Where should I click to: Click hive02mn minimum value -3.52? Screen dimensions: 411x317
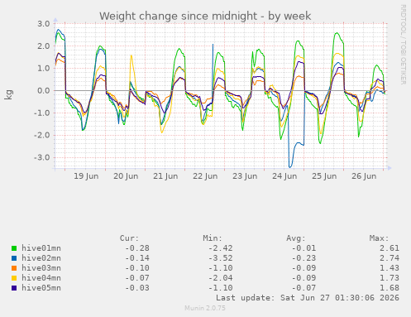point(221,258)
